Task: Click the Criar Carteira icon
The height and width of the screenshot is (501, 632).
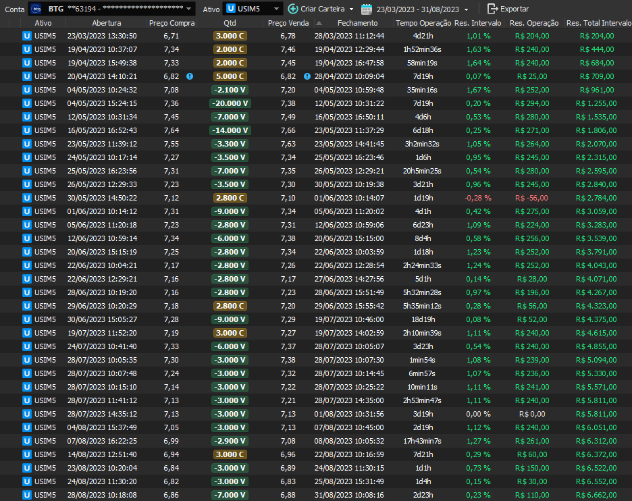Action: (x=292, y=9)
